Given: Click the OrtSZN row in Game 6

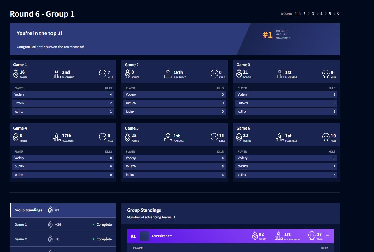Looking at the screenshot, I should 286,166.
